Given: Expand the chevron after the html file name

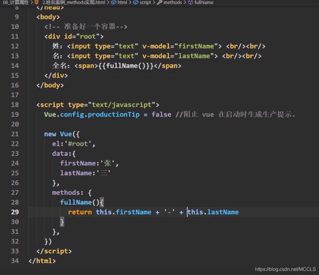Looking at the screenshot, I should point(108,2).
